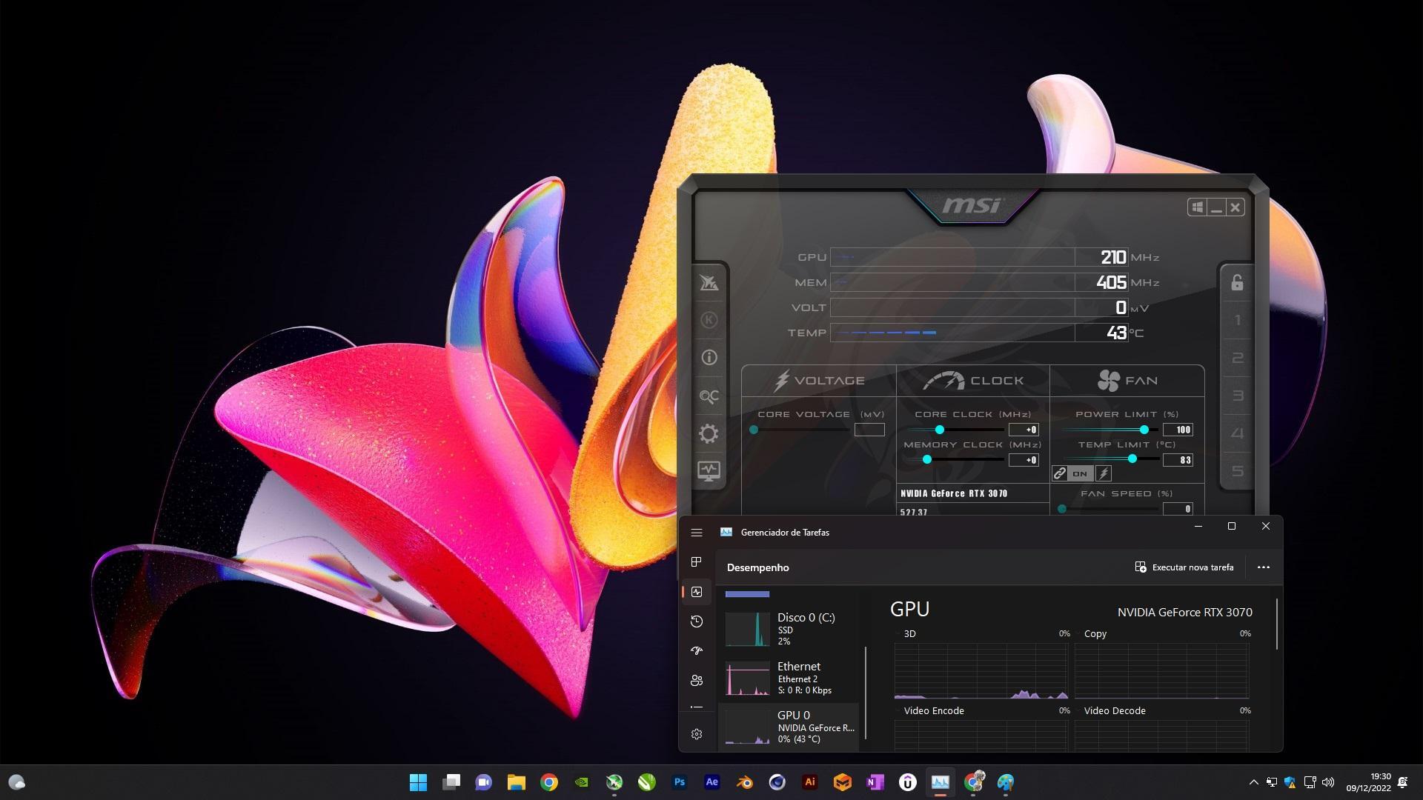
Task: Select Afterburner profile slot 4
Action: (1237, 433)
